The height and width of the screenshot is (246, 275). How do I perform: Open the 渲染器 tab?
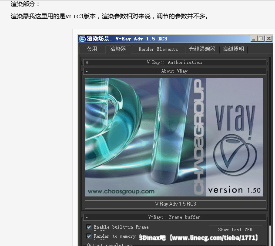coord(118,49)
